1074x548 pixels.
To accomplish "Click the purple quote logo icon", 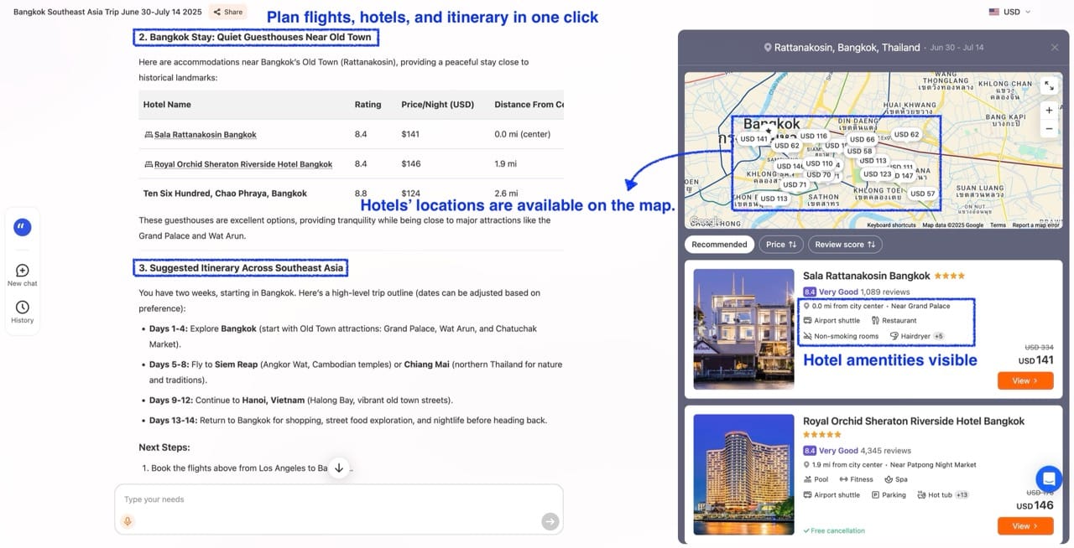I will point(23,227).
